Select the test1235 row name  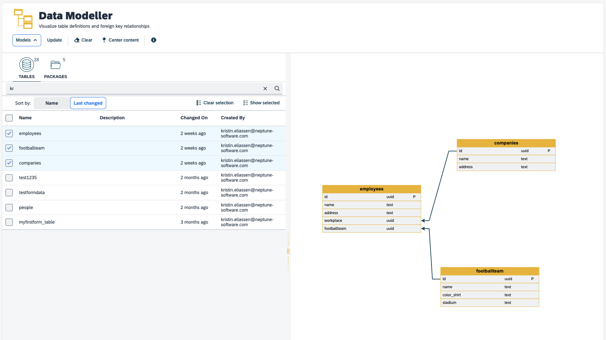(28, 178)
